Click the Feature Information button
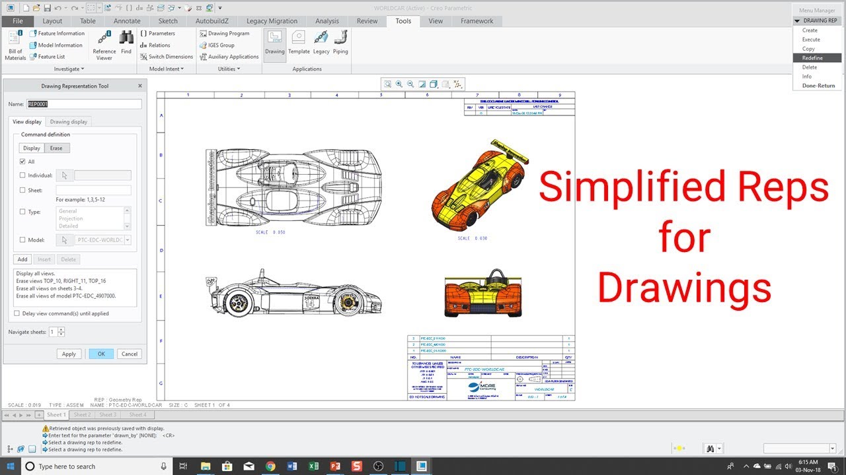This screenshot has width=846, height=475. (x=57, y=33)
